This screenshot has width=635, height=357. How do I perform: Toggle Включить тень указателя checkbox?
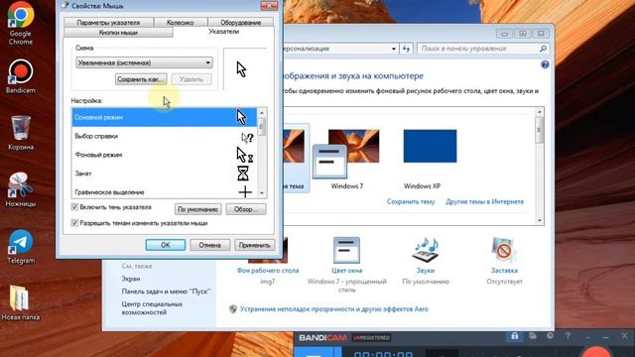click(x=74, y=207)
